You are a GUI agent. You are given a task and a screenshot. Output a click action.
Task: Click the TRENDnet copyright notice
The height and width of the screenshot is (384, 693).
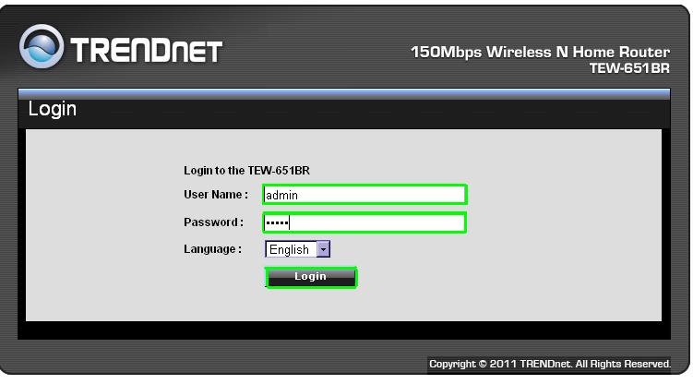pos(550,364)
